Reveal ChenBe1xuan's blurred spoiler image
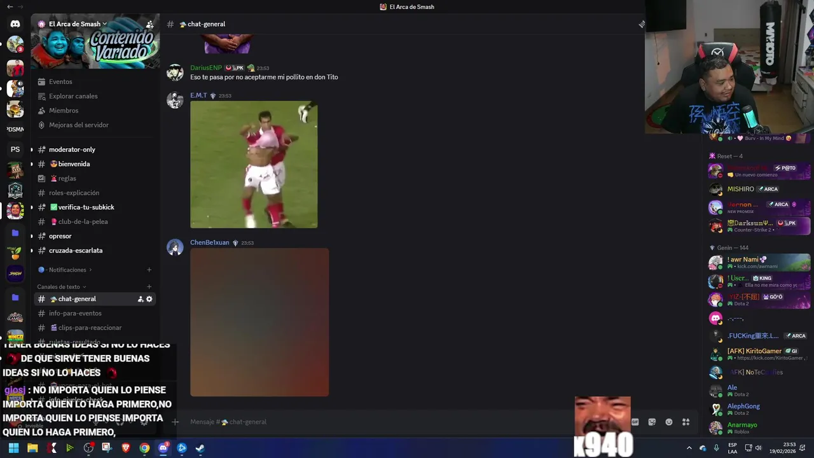The image size is (814, 458). (x=259, y=322)
